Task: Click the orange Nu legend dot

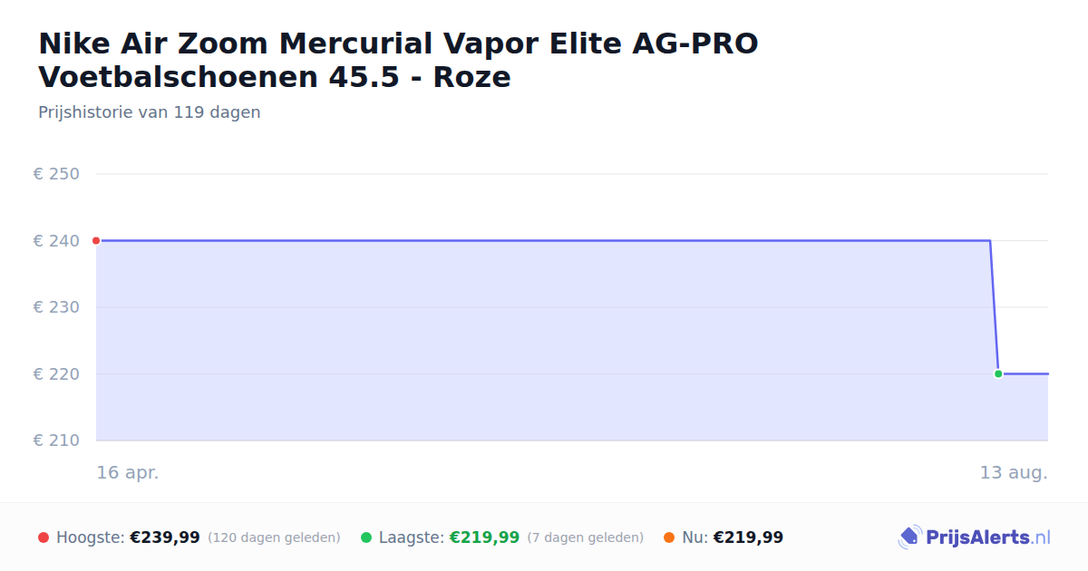Action: click(669, 537)
